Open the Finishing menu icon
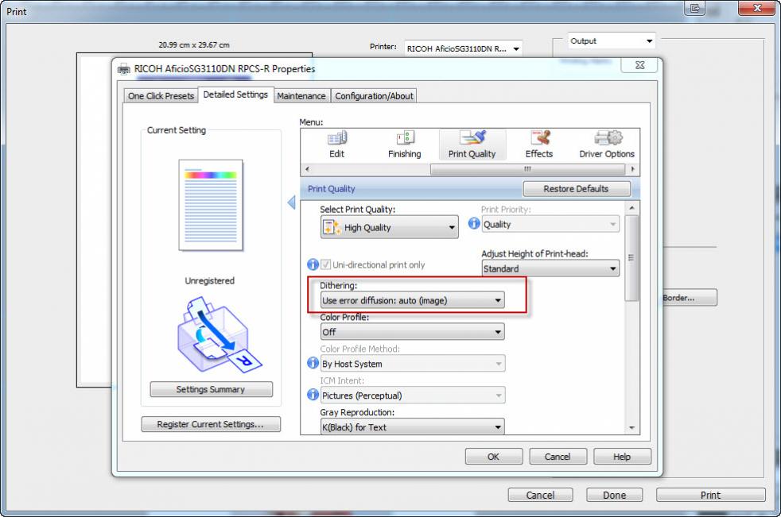Image resolution: width=781 pixels, height=517 pixels. point(405,145)
